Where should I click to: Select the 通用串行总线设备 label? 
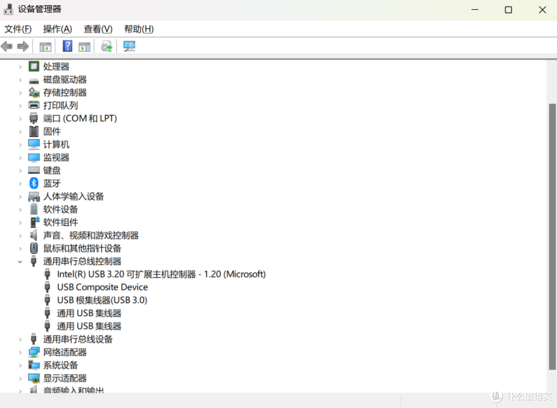pyautogui.click(x=78, y=339)
